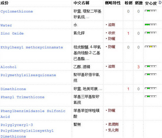
Task: Click the 概略特性 column header
Action: [x=113, y=3]
